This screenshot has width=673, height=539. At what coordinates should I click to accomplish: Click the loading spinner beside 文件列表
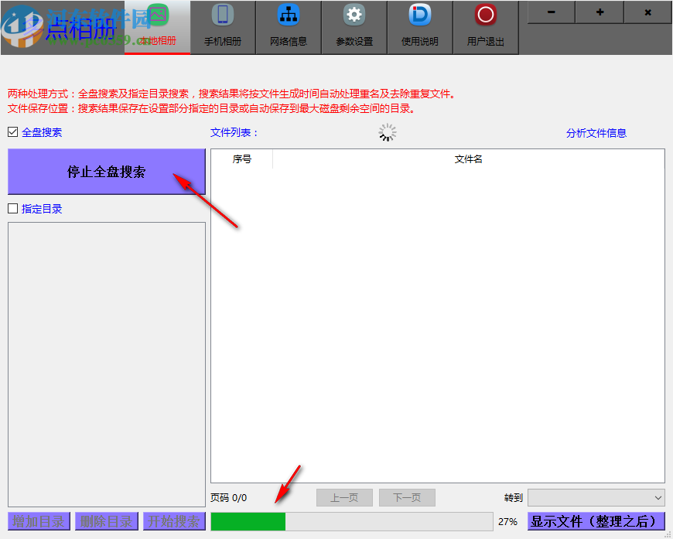(x=387, y=133)
